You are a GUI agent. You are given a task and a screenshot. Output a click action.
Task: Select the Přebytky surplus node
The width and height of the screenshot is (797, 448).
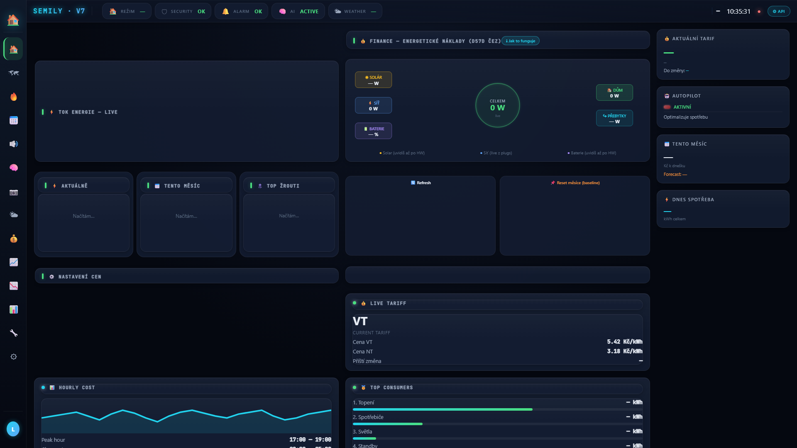614,118
